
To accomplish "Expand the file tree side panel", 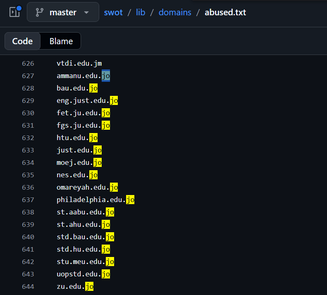I will point(15,12).
